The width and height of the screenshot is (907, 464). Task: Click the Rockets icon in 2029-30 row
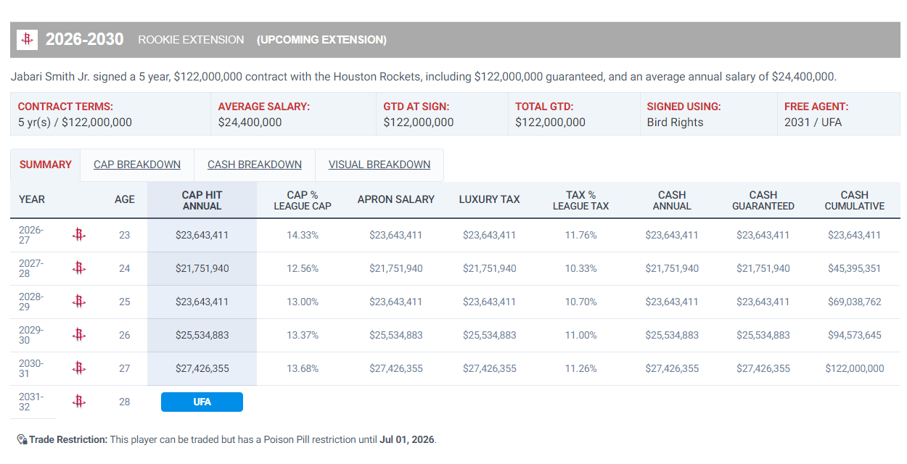click(x=79, y=335)
